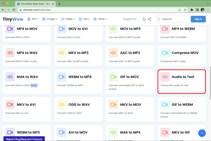Image resolution: width=211 pixels, height=141 pixels.
Task: Open the Other menu in navbar
Action: pos(101,19)
